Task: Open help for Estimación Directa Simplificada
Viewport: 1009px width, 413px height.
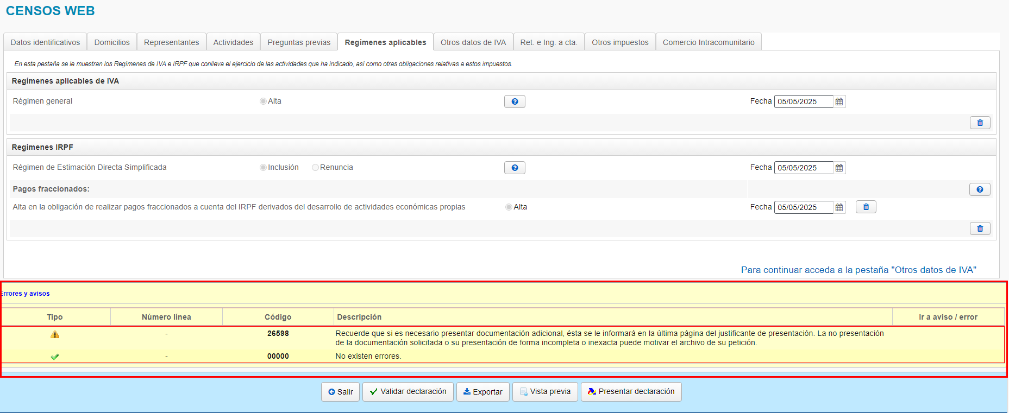Action: coord(514,168)
